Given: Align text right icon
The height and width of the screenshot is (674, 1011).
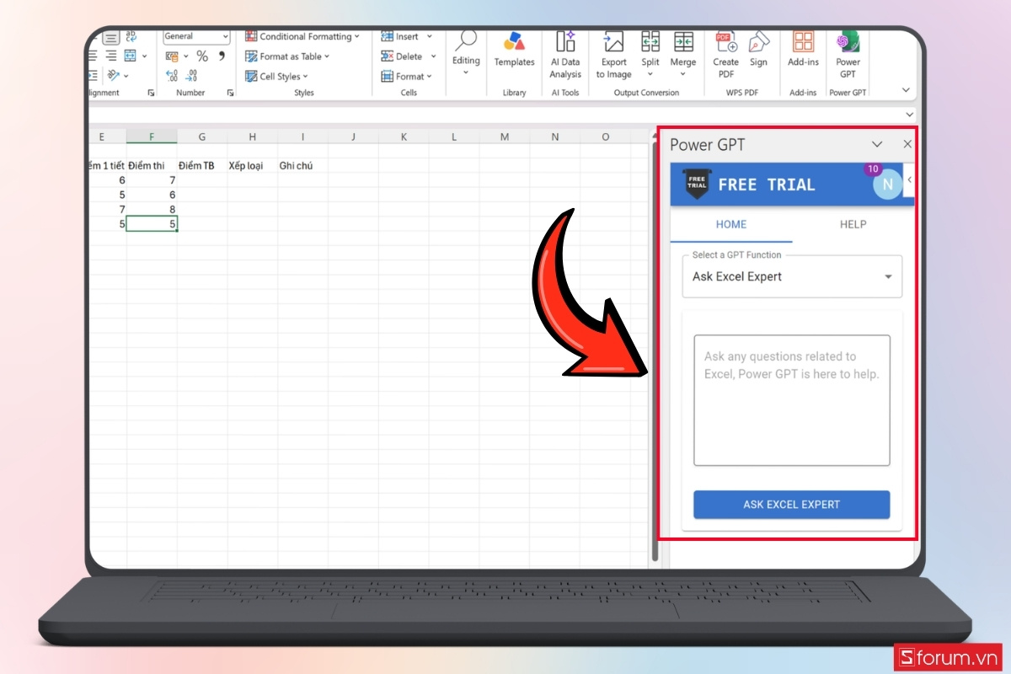Looking at the screenshot, I should tap(111, 56).
